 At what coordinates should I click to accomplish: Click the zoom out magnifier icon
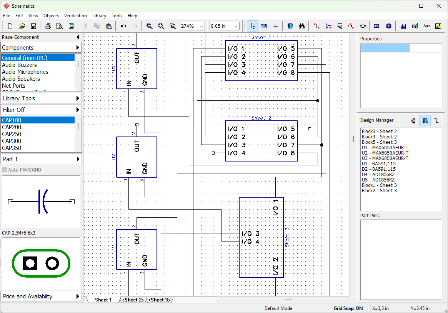click(x=161, y=26)
